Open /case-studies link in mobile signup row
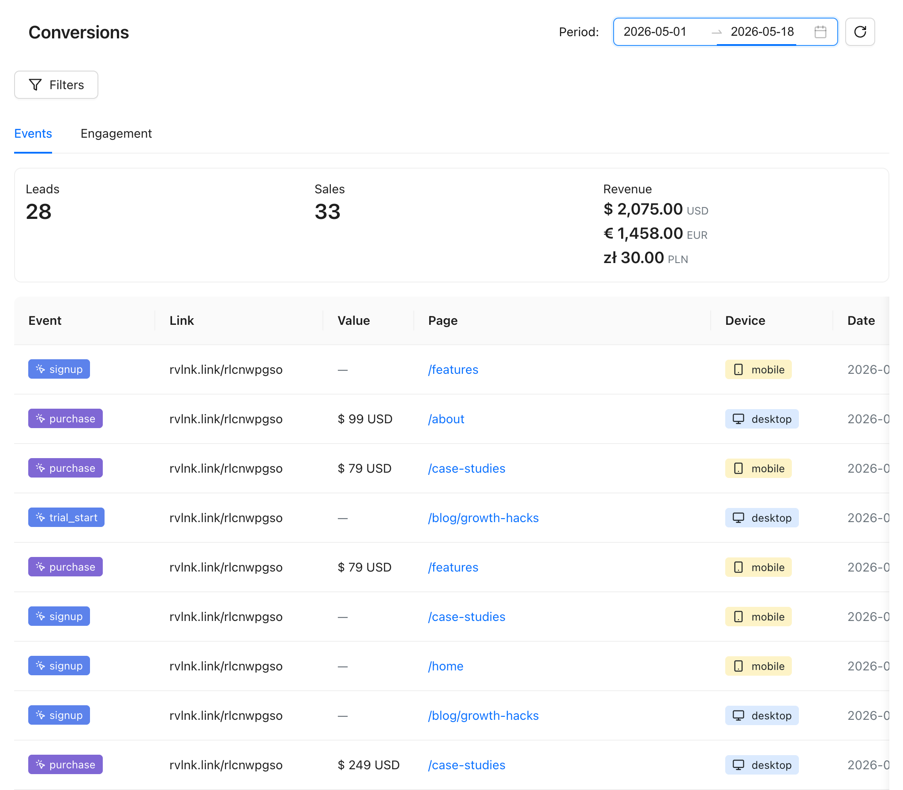This screenshot has width=903, height=790. point(467,617)
